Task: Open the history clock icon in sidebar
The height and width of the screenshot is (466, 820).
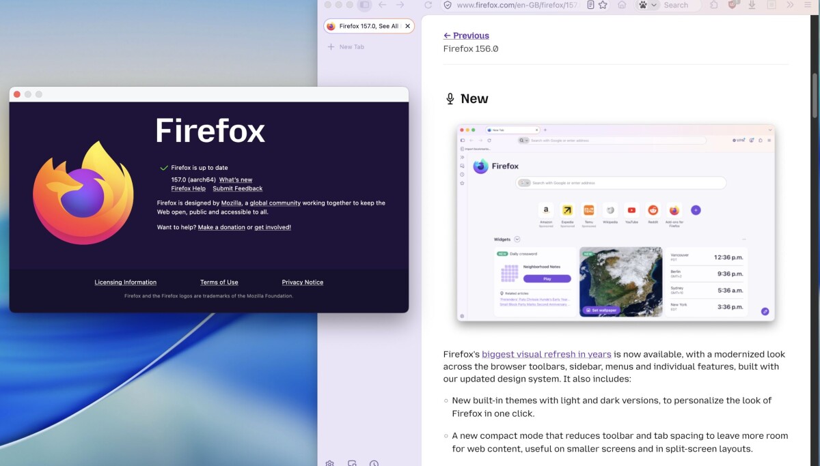Action: pos(374,463)
